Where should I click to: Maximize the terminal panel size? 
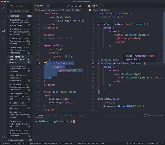[x=158, y=115]
